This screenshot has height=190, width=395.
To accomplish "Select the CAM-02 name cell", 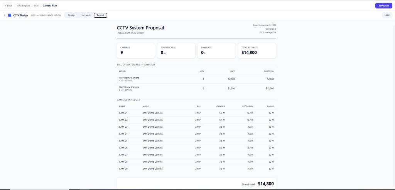I will (123, 120).
